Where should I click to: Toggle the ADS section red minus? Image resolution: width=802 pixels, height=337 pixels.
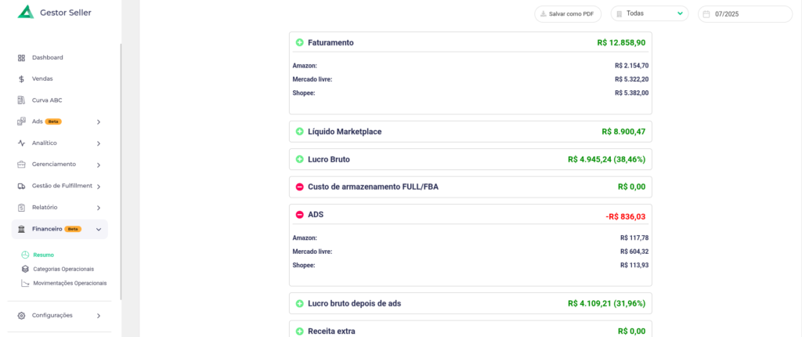(300, 215)
